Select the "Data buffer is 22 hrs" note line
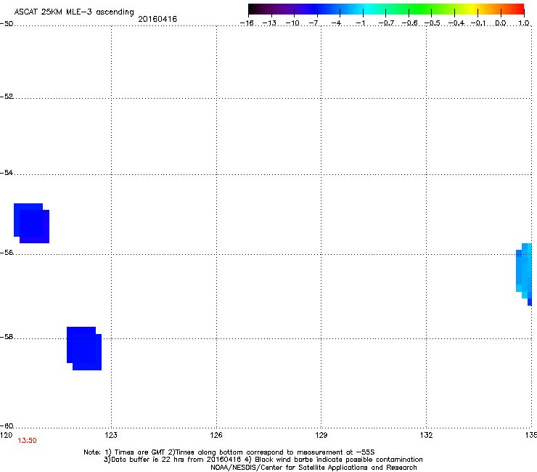The image size is (537, 472). pos(263,460)
